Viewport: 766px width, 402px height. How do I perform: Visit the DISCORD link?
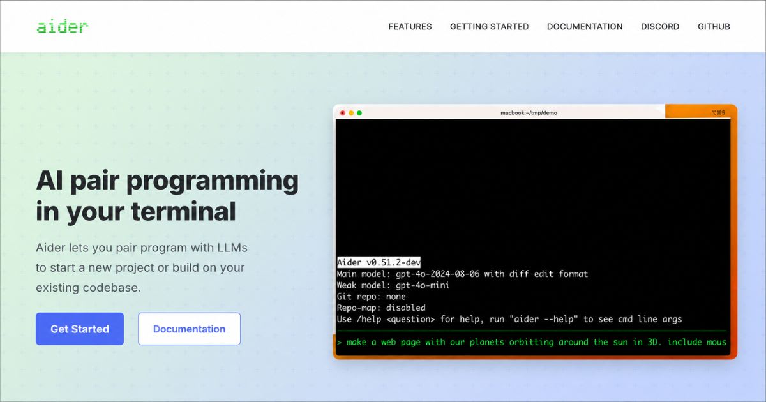660,27
